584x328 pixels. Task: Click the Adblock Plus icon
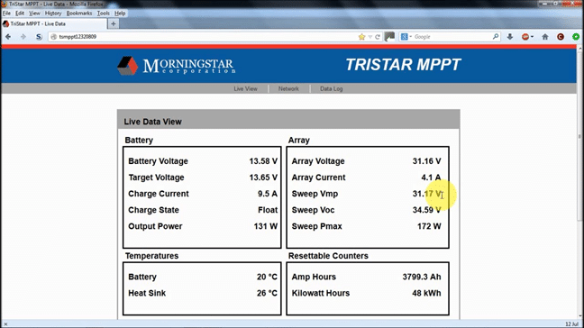525,36
